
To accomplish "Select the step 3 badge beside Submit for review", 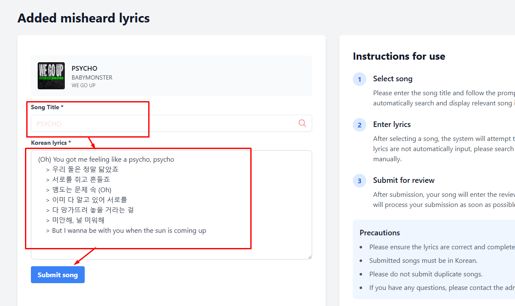I will click(x=359, y=181).
